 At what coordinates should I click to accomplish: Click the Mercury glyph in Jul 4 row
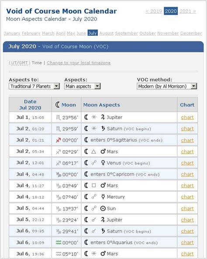[x=103, y=197]
